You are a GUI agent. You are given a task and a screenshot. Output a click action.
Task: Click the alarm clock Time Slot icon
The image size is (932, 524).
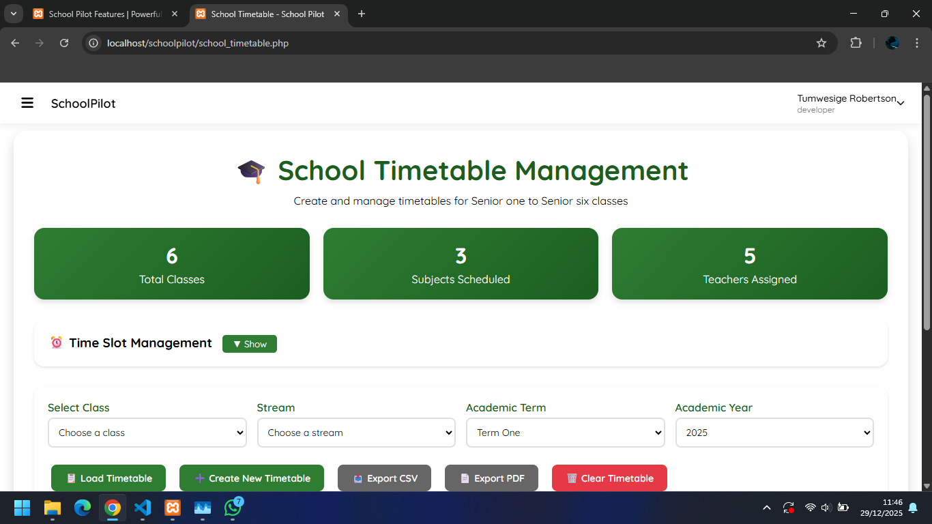click(55, 343)
